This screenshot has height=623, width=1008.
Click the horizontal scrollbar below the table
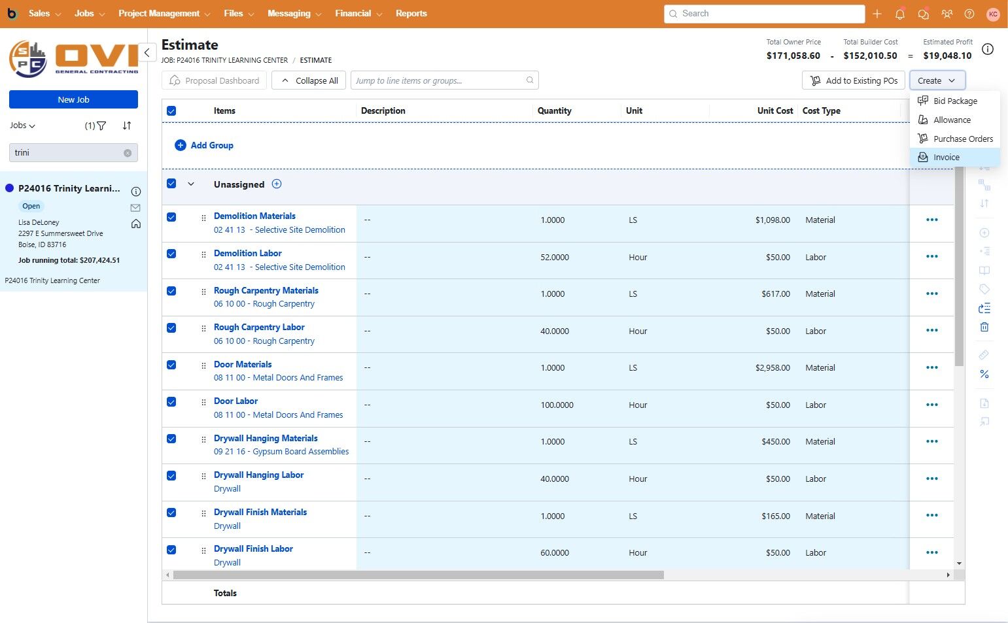coord(419,575)
